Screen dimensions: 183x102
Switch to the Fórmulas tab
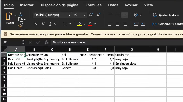coord(94,5)
